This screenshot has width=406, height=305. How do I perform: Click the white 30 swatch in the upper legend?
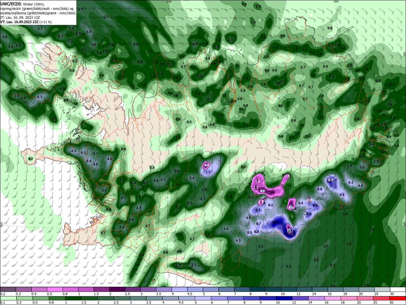click(398, 289)
